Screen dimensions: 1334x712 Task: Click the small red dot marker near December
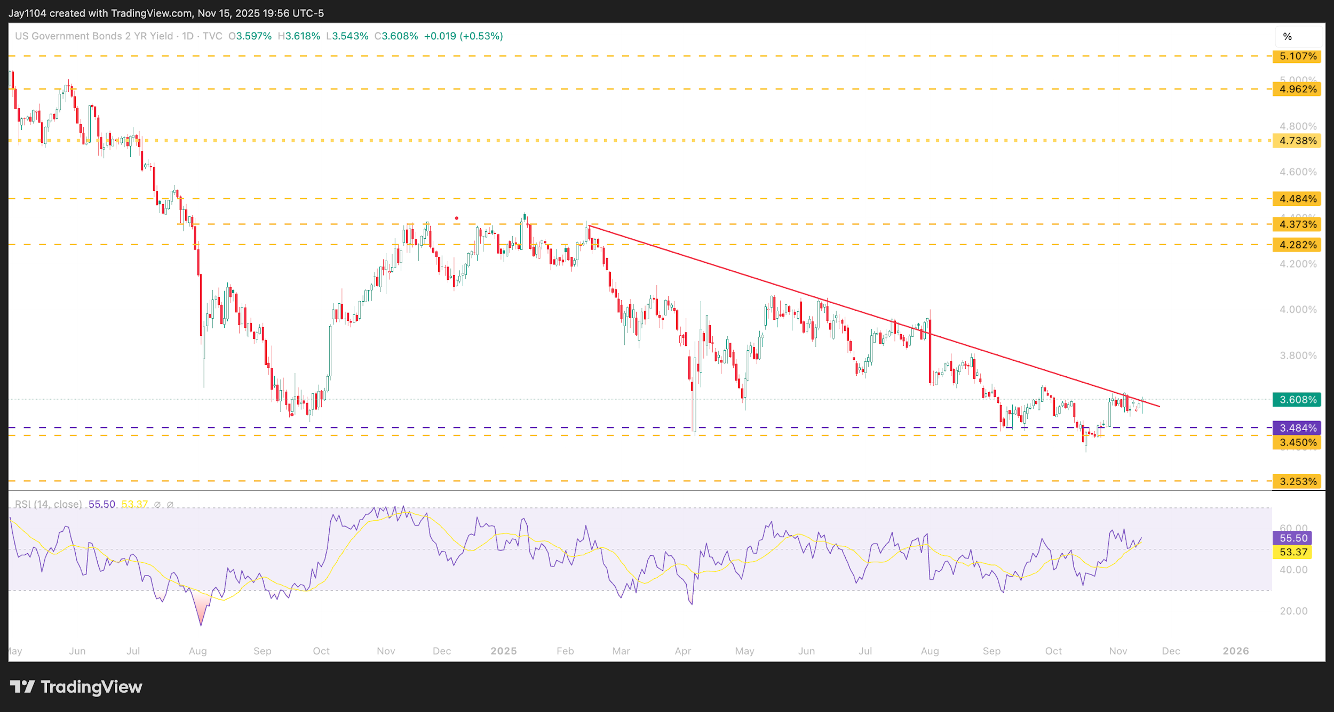pyautogui.click(x=456, y=218)
